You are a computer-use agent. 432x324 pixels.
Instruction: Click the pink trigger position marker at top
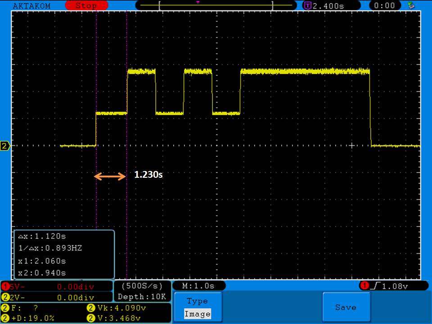click(x=198, y=2)
